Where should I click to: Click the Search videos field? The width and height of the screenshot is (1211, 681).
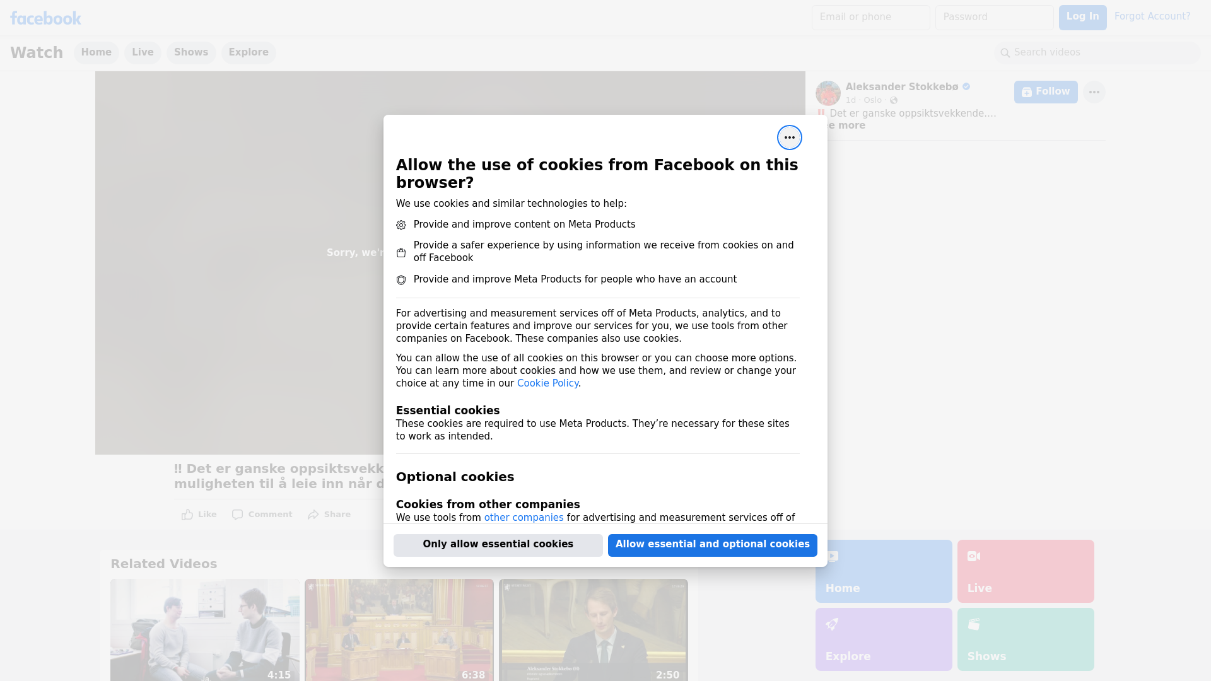coord(1097,53)
